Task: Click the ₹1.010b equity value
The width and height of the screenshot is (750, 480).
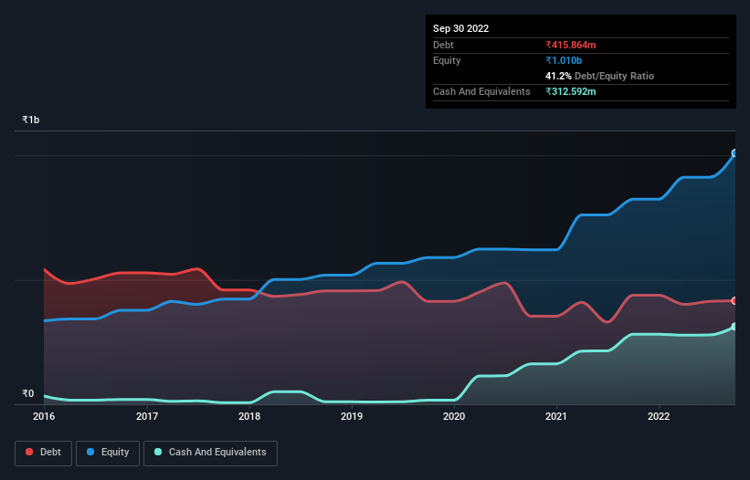Action: [x=564, y=60]
